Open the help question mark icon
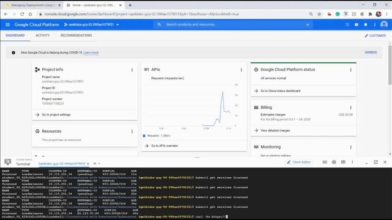Image resolution: width=392 pixels, height=220 pixels. point(356,24)
